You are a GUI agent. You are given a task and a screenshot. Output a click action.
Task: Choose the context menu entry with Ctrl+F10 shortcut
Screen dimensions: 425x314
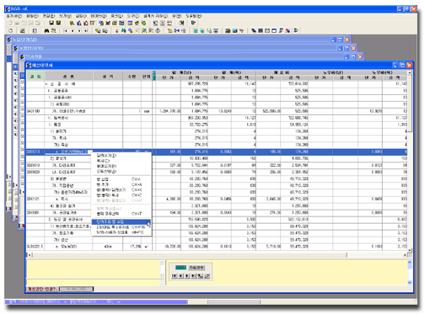[121, 227]
